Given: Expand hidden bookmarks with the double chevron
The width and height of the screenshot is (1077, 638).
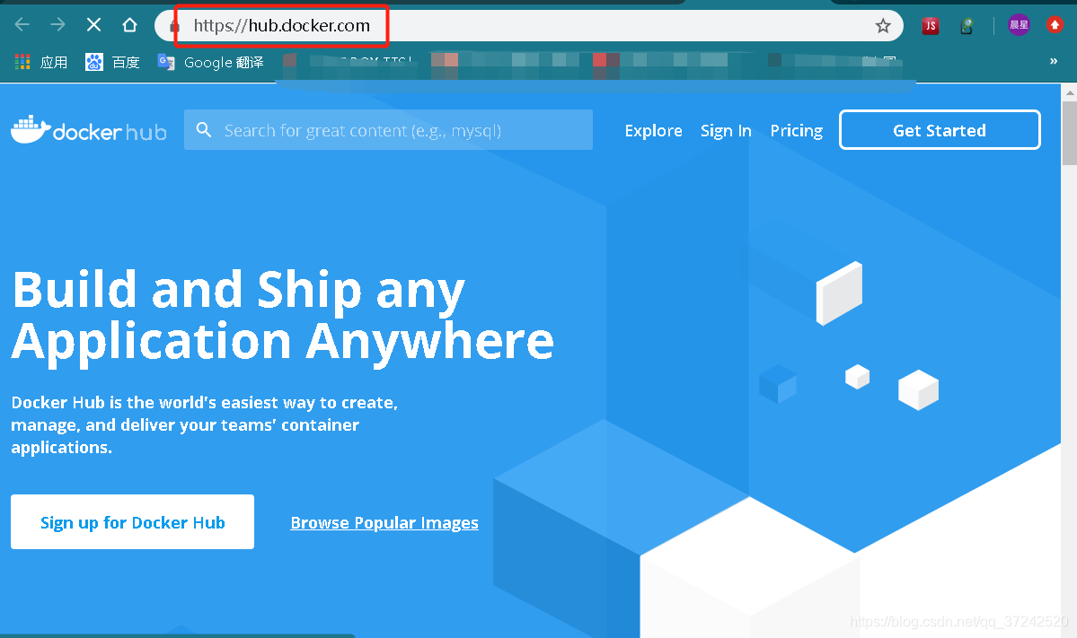Looking at the screenshot, I should coord(1054,61).
